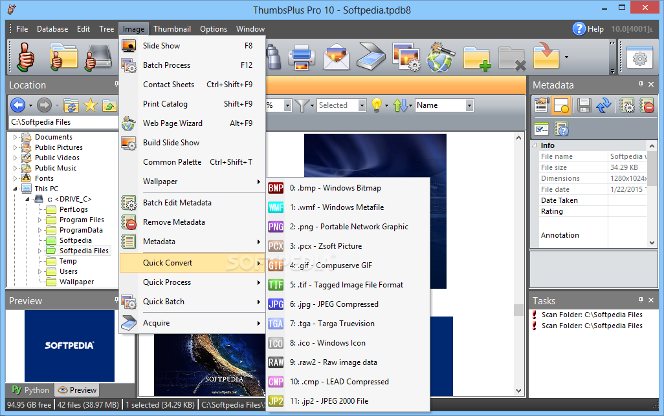The image size is (664, 416).
Task: Expand the Users tree node
Action: pos(40,271)
